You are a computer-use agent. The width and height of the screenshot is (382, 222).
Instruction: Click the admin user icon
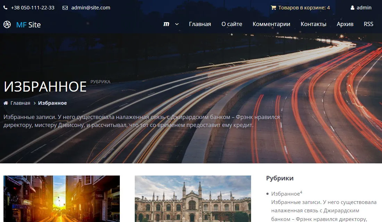pyautogui.click(x=352, y=8)
